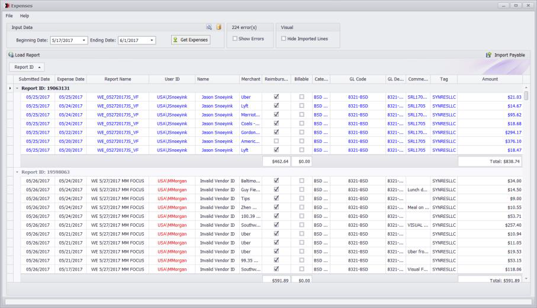Toggle Billable checkbox on Baltimore $34.00 row
This screenshot has height=308, width=537.
click(x=301, y=181)
